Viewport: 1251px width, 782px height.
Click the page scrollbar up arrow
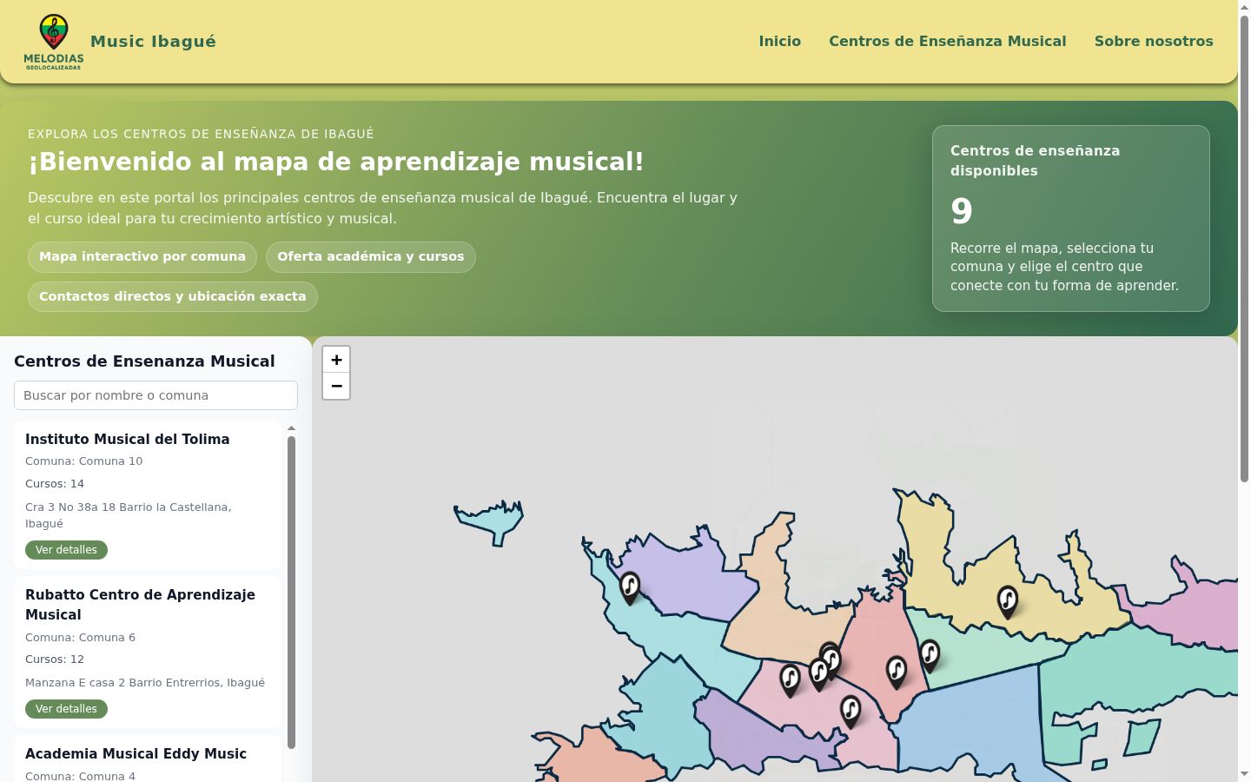click(x=1244, y=6)
